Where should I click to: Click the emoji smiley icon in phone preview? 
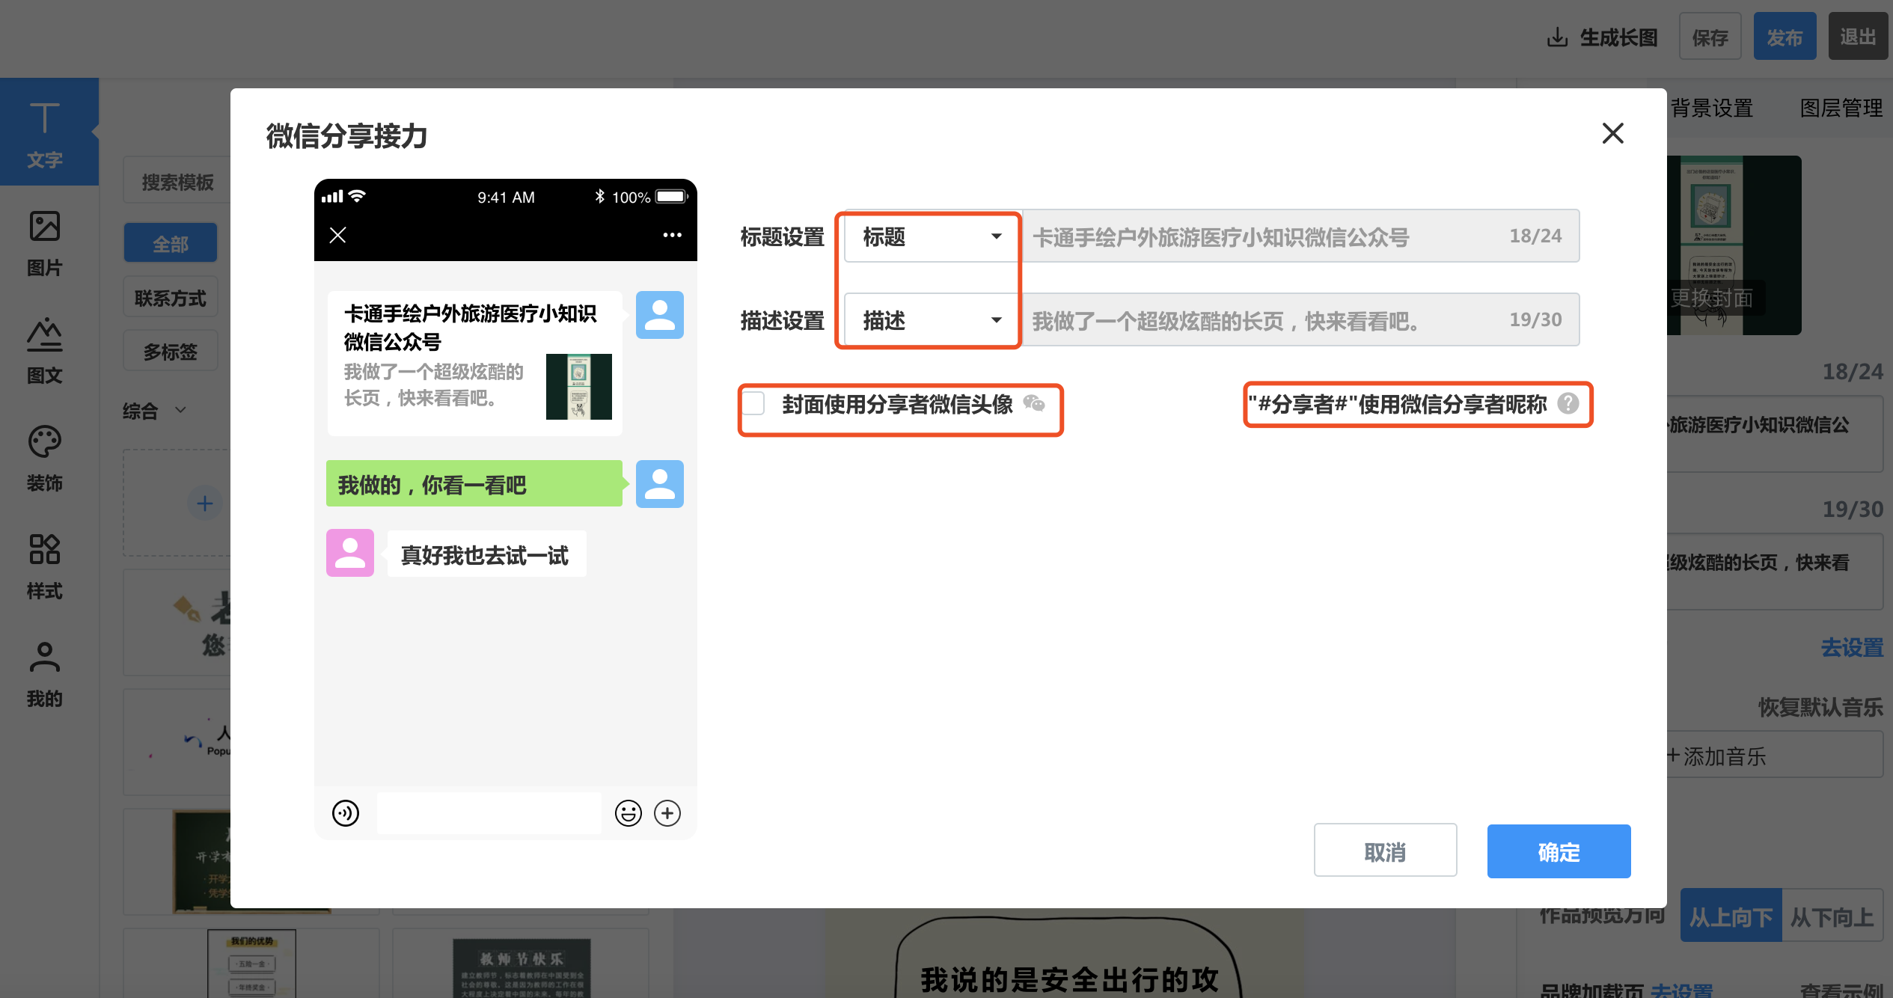tap(628, 812)
